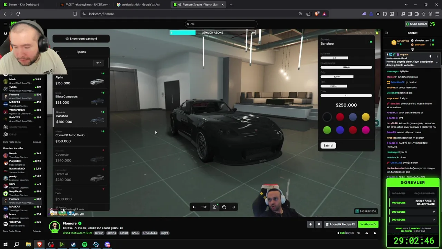Select the Alpha $165.000 vehicle
This screenshot has width=442, height=249.
click(79, 80)
